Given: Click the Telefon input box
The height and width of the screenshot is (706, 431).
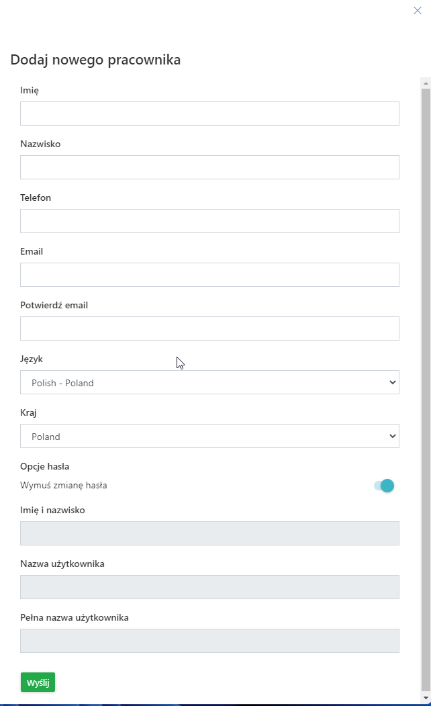Looking at the screenshot, I should [209, 221].
